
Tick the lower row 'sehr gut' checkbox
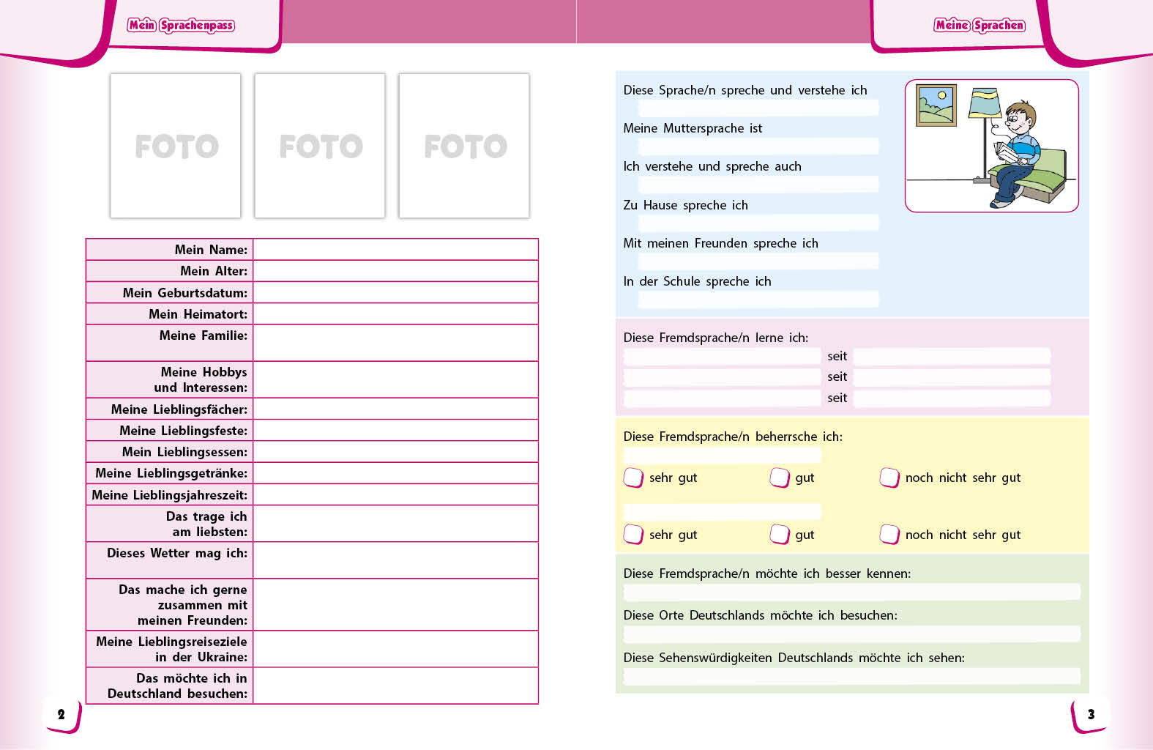pyautogui.click(x=633, y=535)
